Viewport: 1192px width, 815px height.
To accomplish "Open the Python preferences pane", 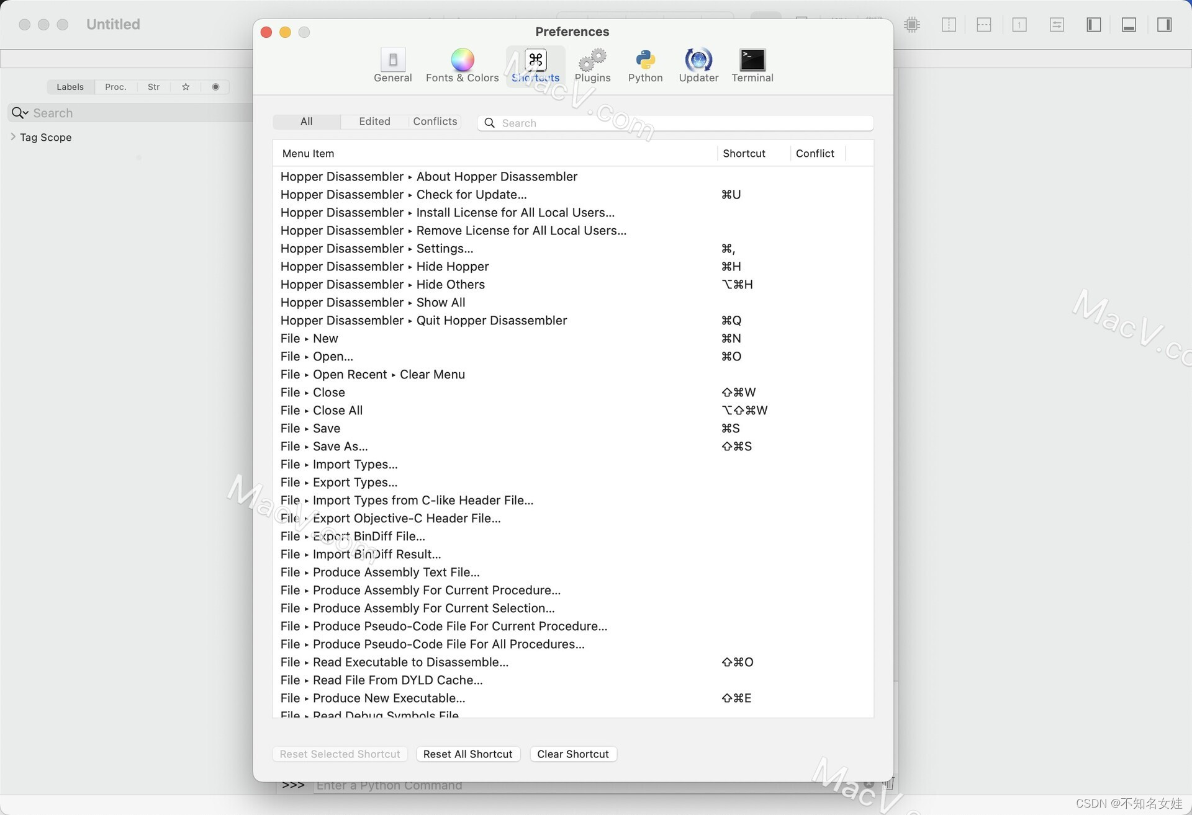I will [x=645, y=65].
